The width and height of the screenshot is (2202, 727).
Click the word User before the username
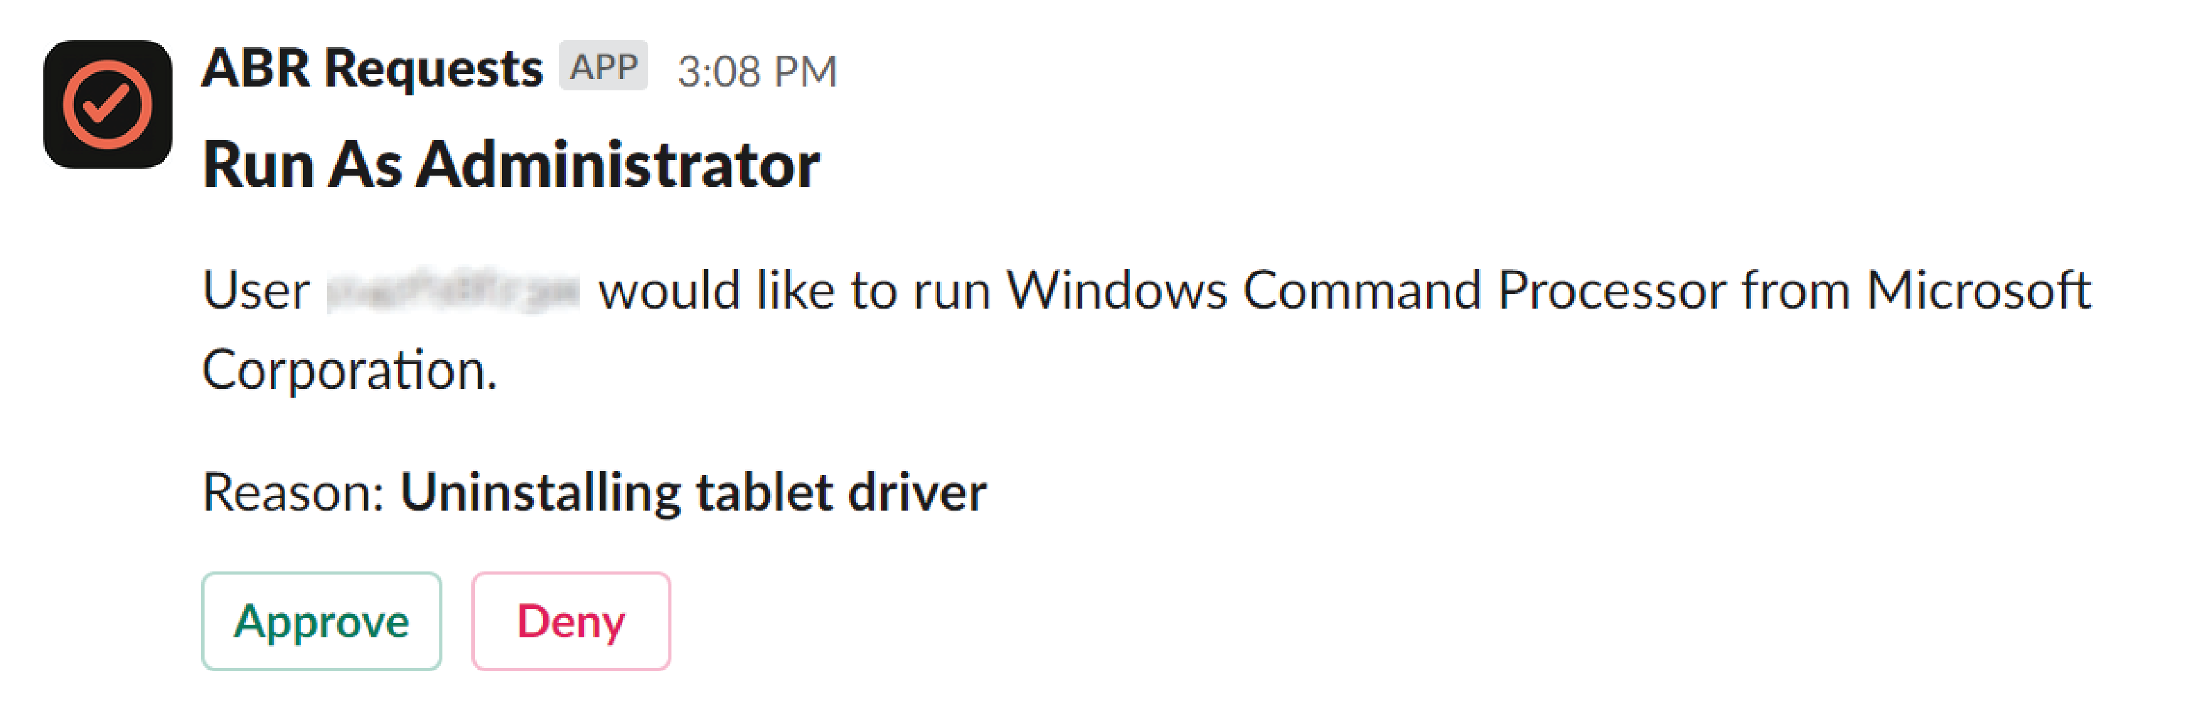click(x=255, y=290)
